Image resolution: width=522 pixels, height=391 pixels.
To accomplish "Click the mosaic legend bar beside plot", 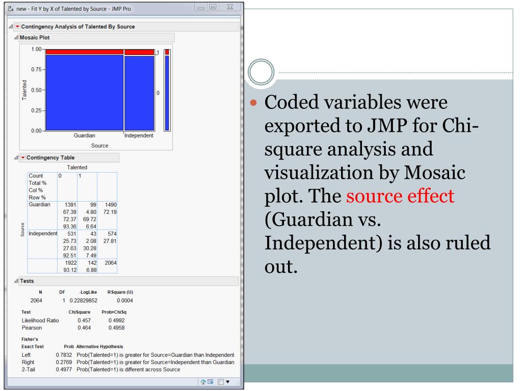I will pos(167,90).
